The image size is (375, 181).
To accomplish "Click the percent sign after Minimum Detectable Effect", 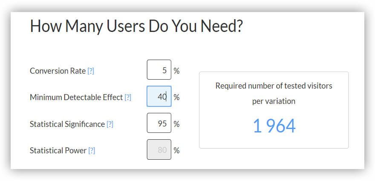I will click(x=176, y=98).
